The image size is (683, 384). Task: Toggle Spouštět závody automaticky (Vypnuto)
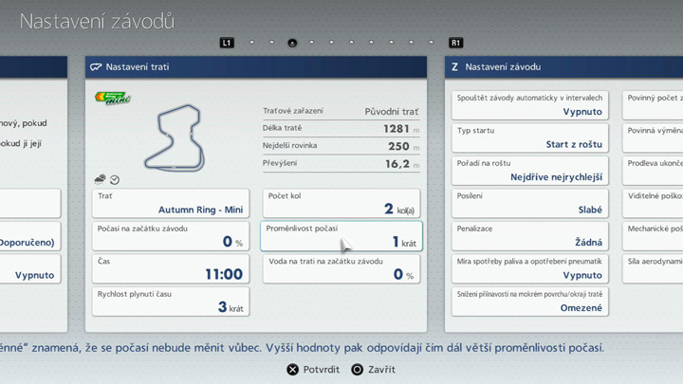(529, 105)
